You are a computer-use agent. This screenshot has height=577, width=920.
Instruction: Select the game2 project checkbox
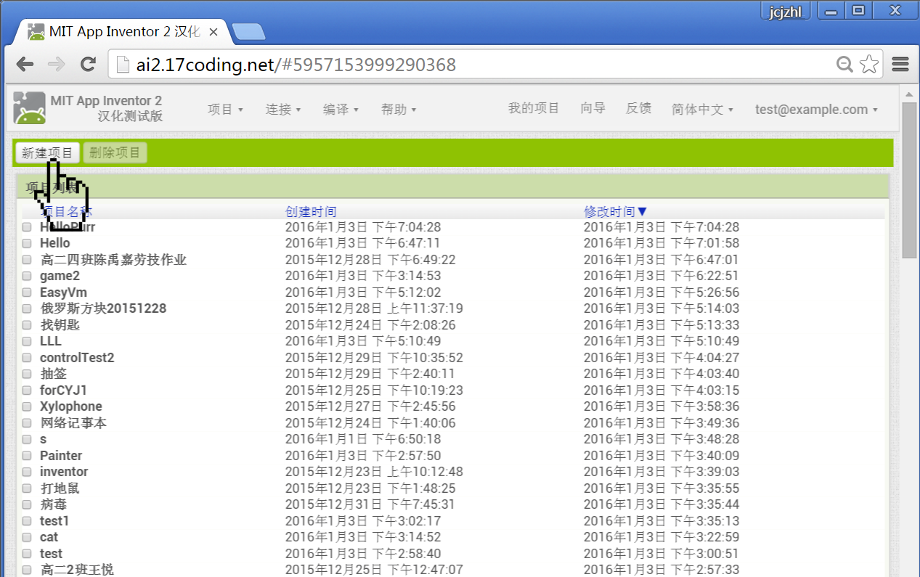pos(27,276)
